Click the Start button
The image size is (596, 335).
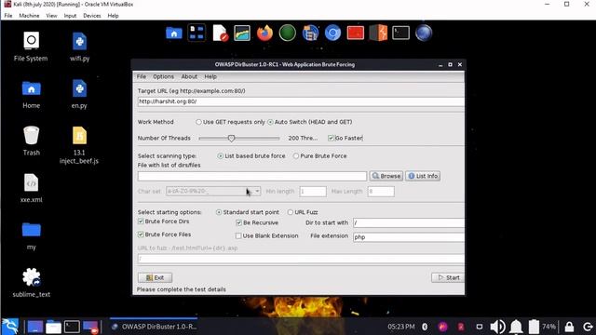coord(448,277)
